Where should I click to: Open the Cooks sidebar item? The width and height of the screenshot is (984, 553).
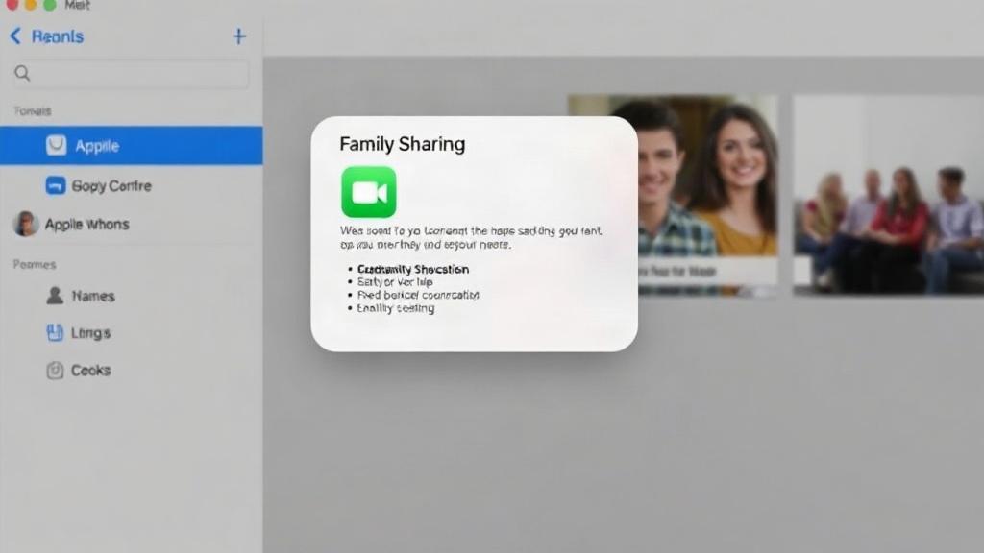[x=131, y=370]
